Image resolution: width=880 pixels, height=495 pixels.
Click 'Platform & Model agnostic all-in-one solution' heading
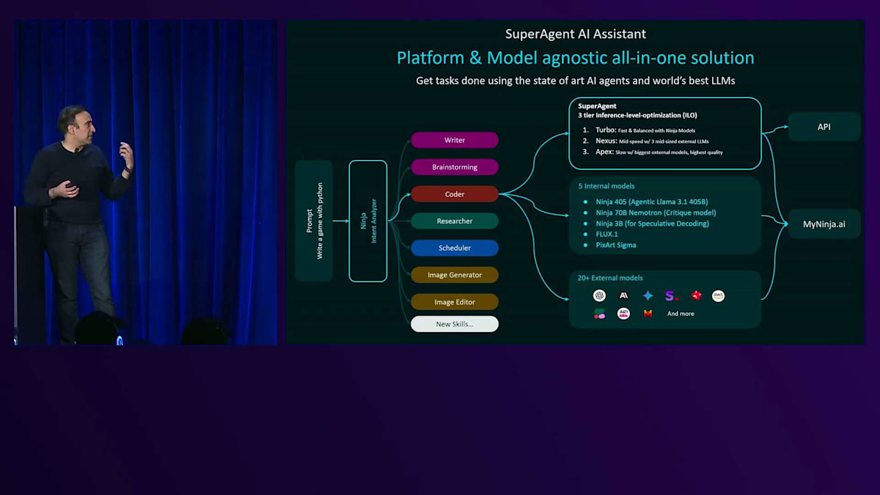click(576, 58)
